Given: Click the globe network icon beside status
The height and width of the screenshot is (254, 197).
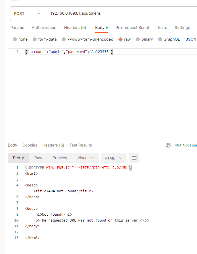Looking at the screenshot, I should (x=168, y=145).
